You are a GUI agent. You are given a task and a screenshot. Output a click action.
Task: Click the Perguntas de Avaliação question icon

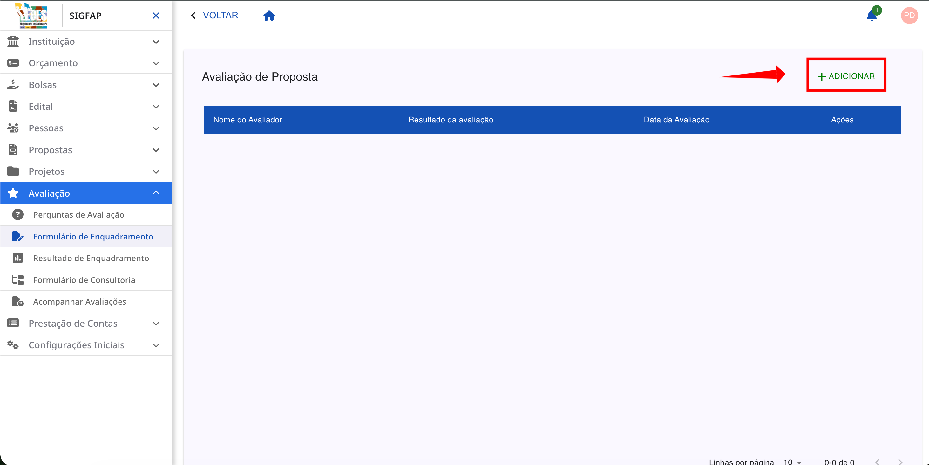[18, 214]
